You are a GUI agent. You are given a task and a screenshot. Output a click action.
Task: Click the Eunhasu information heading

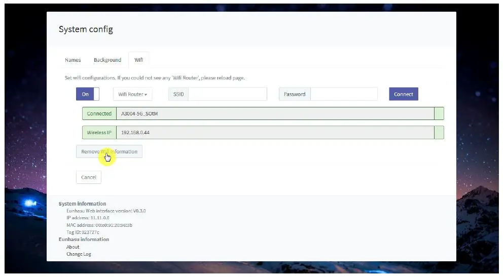(84, 239)
